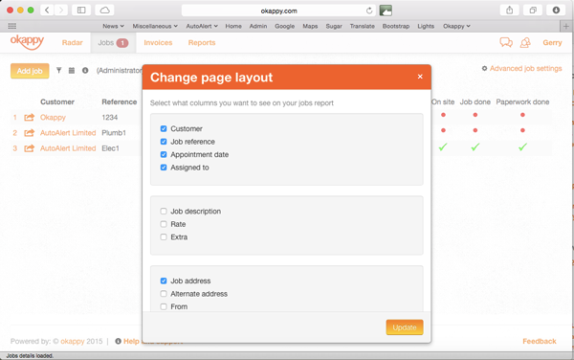Screen dimensions: 574x360
Task: Open the Home bookmark
Action: pyautogui.click(x=233, y=26)
